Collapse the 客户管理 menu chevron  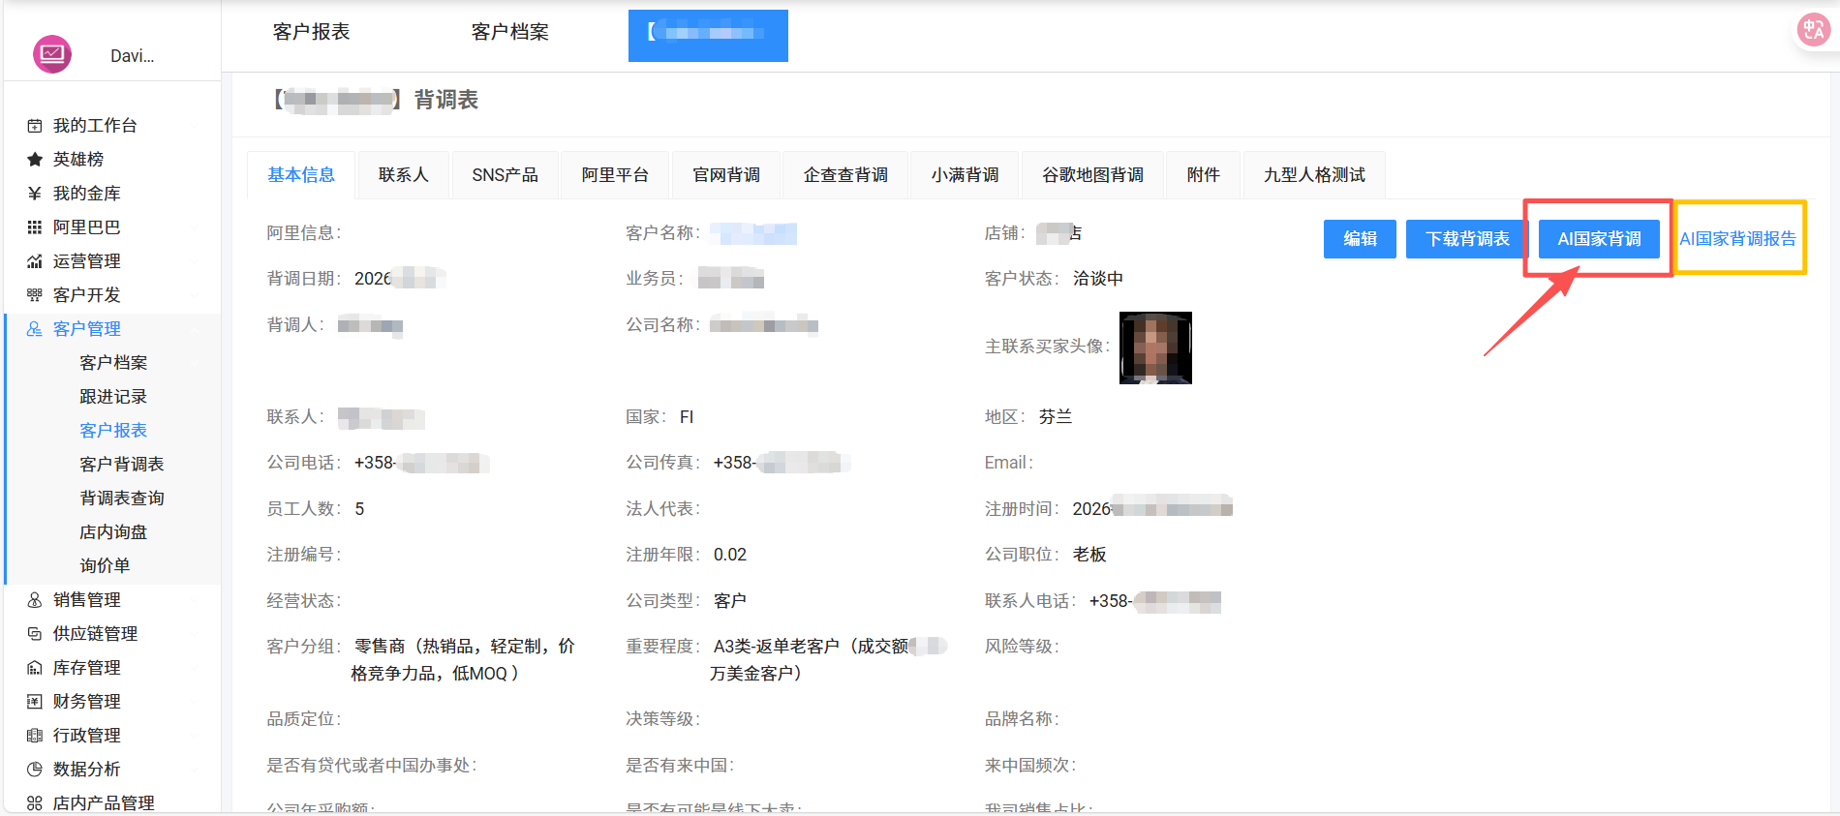click(195, 329)
